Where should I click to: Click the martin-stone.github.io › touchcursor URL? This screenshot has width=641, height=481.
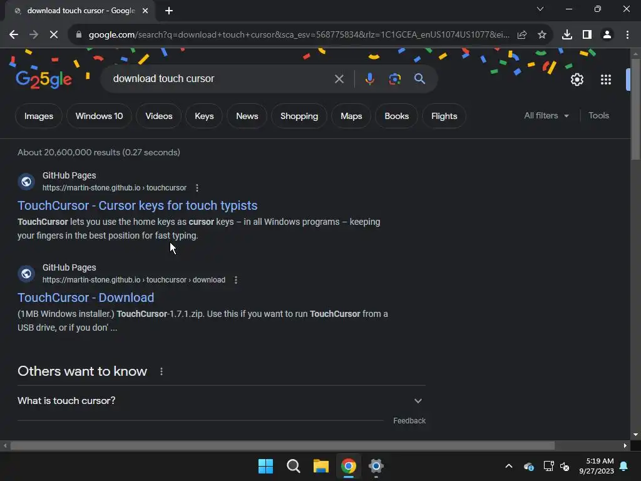(x=115, y=188)
